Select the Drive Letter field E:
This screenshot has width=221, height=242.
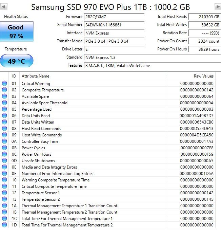click(114, 49)
